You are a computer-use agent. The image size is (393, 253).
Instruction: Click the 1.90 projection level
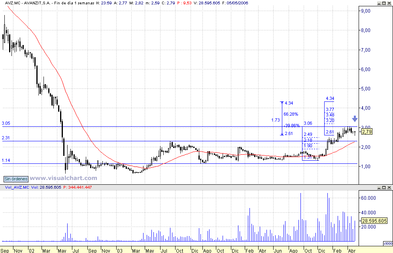tap(308, 146)
